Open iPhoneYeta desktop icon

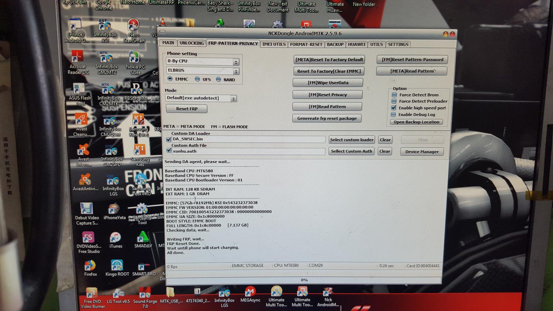click(114, 211)
